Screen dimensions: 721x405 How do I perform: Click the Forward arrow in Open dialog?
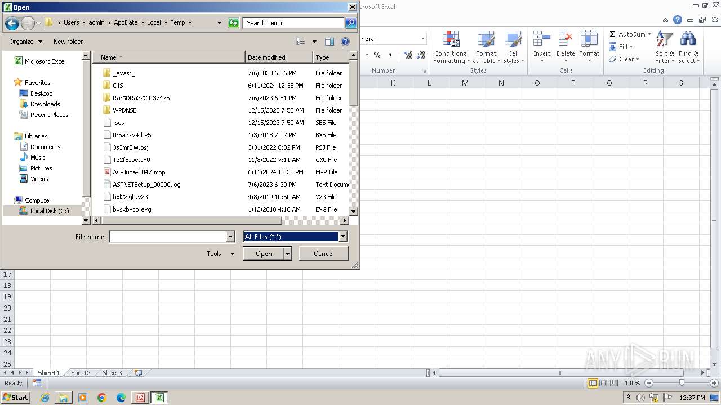[x=28, y=23]
